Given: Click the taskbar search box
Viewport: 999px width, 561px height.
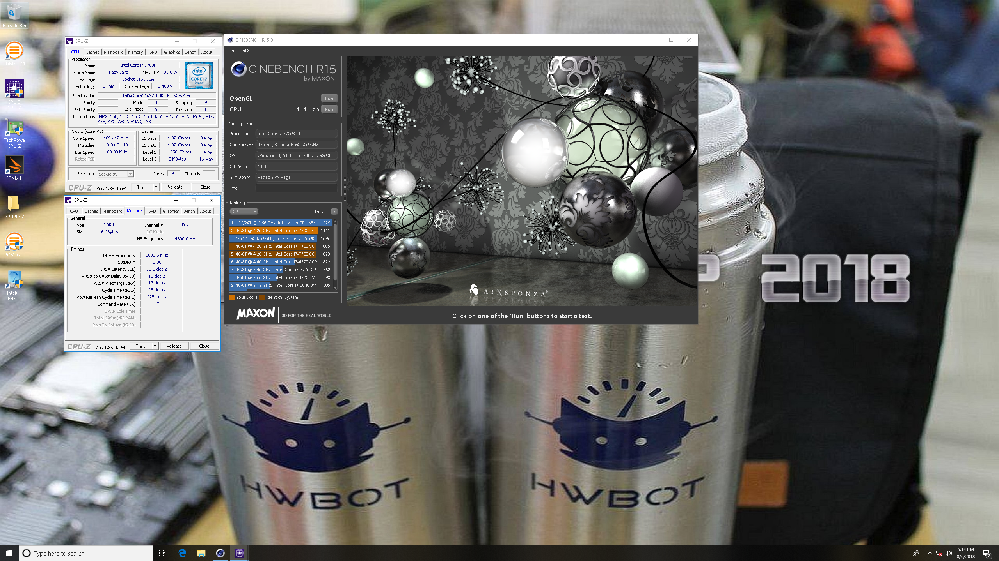Looking at the screenshot, I should [x=86, y=553].
